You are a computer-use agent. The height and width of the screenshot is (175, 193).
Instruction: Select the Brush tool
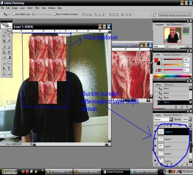(x=9, y=47)
